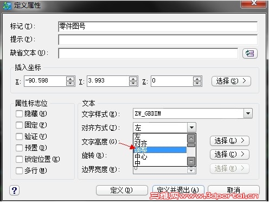Click the X coordinate field -90.598
Viewport: 269px width, 203px height.
click(45, 81)
